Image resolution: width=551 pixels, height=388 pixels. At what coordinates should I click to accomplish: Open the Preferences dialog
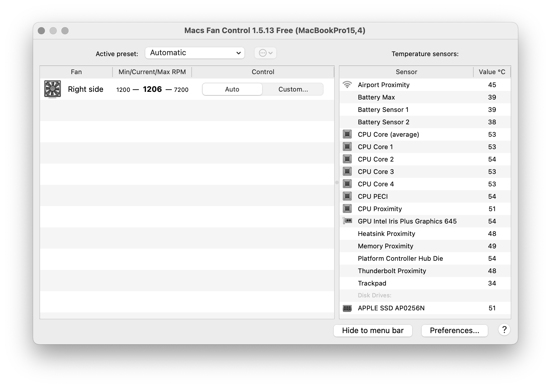[x=454, y=330]
